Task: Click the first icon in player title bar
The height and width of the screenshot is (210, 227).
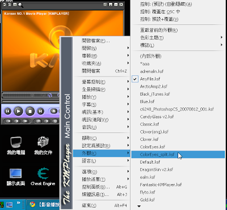Action: (4, 4)
